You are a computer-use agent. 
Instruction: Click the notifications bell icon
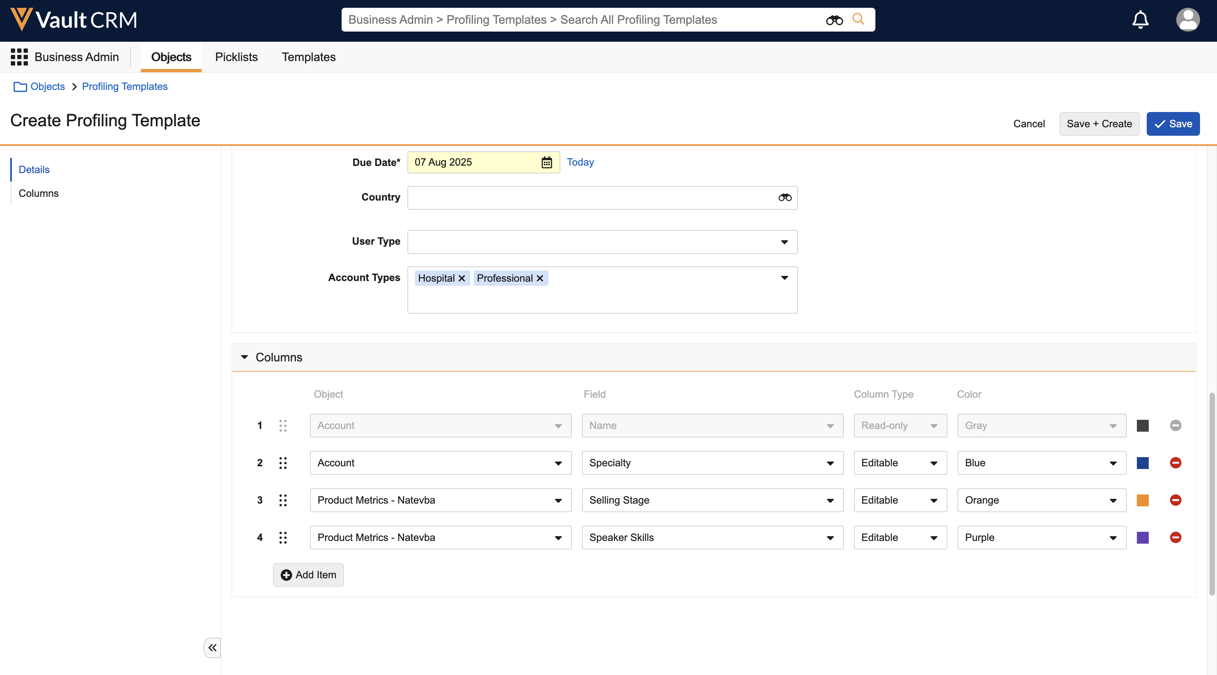[x=1140, y=20]
